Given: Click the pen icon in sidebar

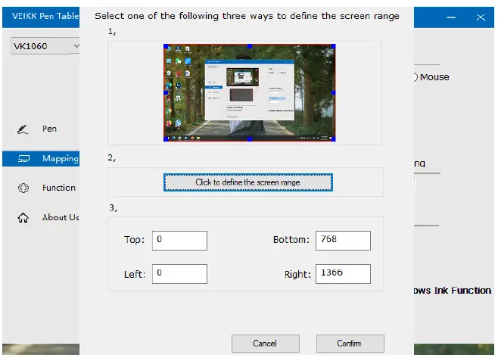Looking at the screenshot, I should pyautogui.click(x=23, y=129).
